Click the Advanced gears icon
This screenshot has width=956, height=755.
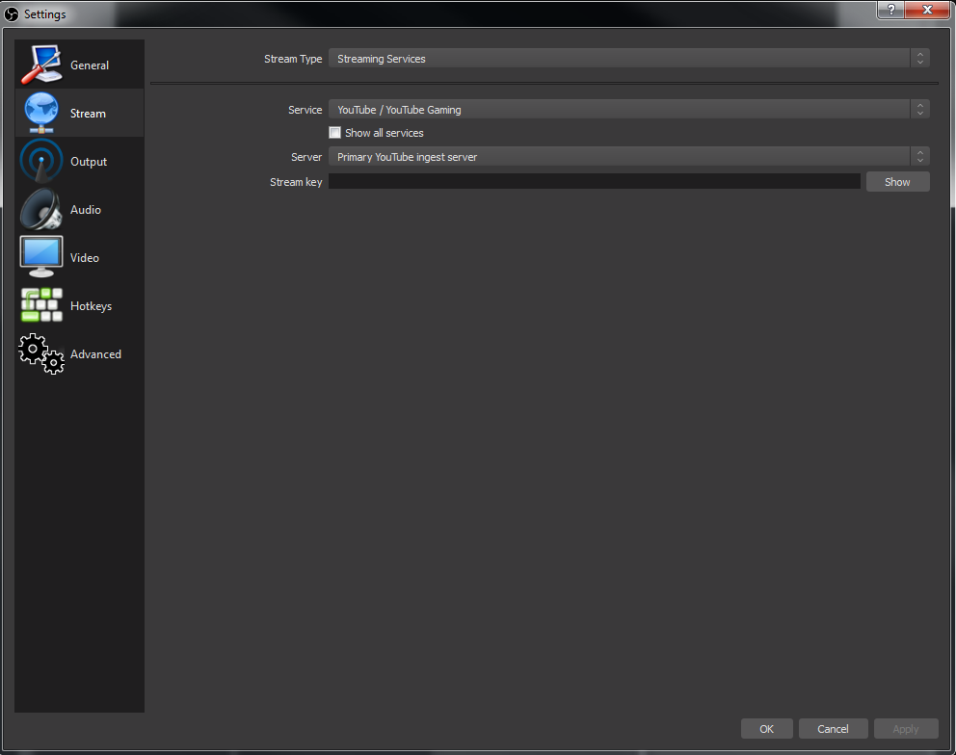point(40,353)
